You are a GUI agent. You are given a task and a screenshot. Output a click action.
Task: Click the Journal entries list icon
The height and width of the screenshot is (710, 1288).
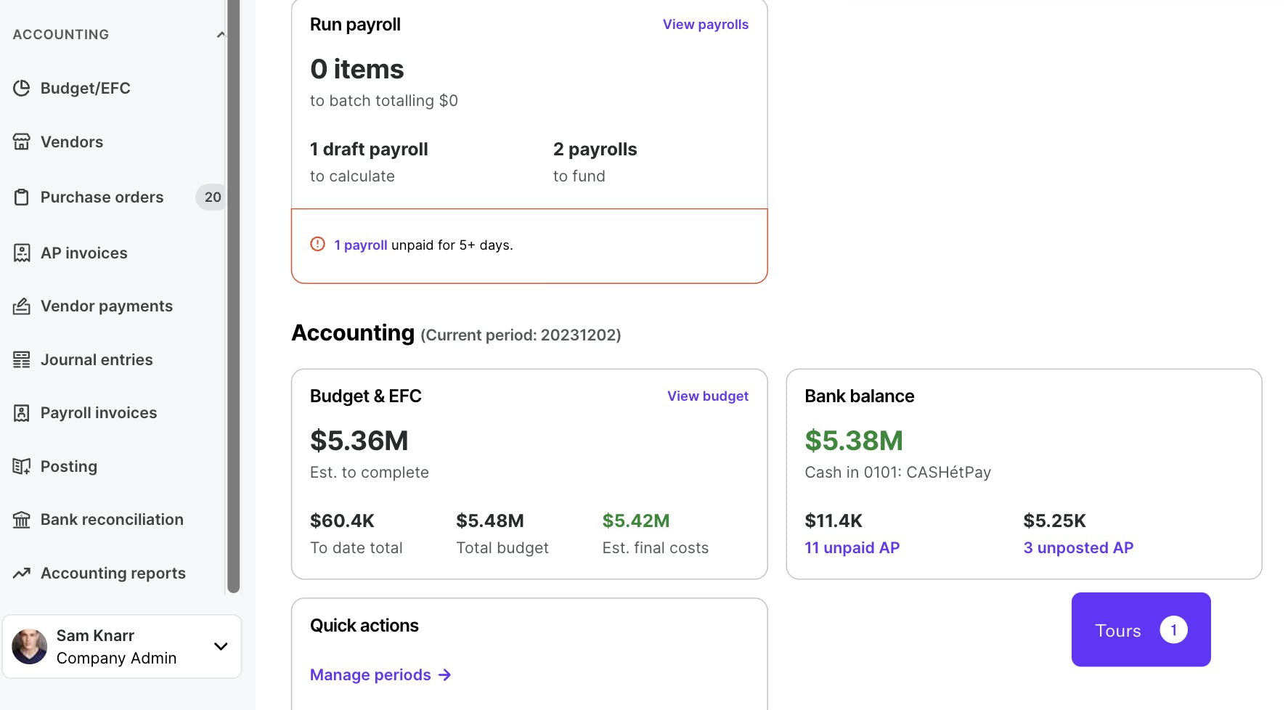[22, 359]
